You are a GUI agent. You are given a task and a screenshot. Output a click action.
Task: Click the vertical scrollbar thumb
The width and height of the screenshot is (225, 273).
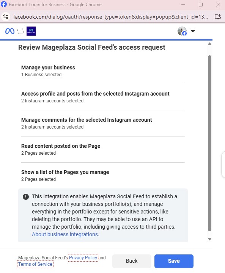tap(210, 143)
